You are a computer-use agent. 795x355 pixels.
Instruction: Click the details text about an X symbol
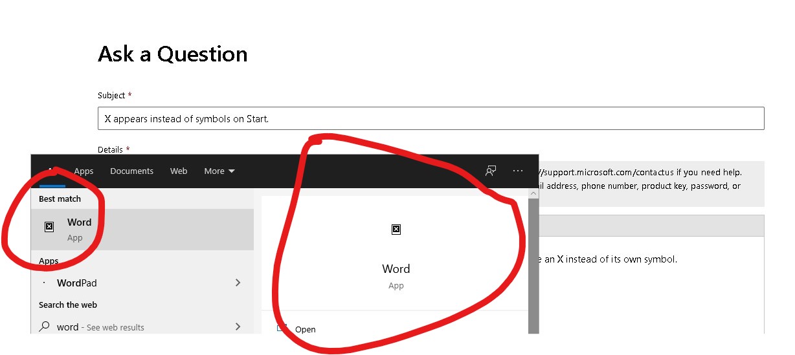pos(607,259)
